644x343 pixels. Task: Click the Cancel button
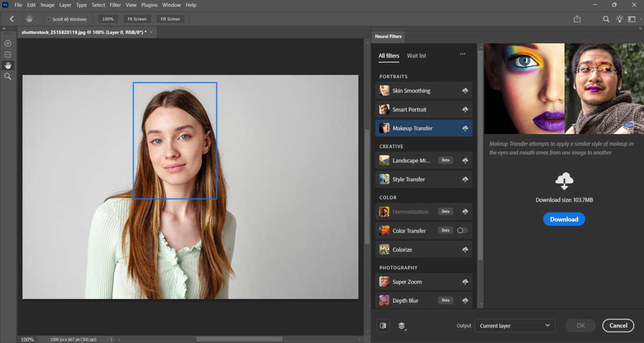618,325
